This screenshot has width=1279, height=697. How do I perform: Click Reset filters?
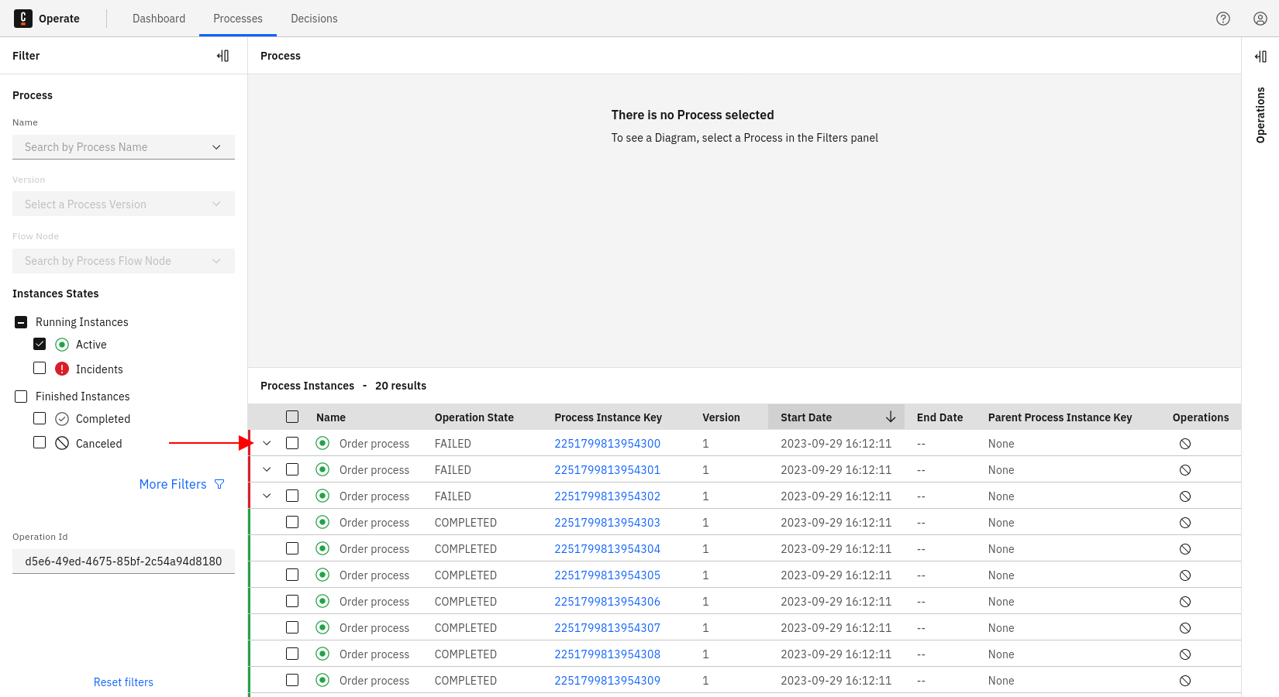click(123, 682)
